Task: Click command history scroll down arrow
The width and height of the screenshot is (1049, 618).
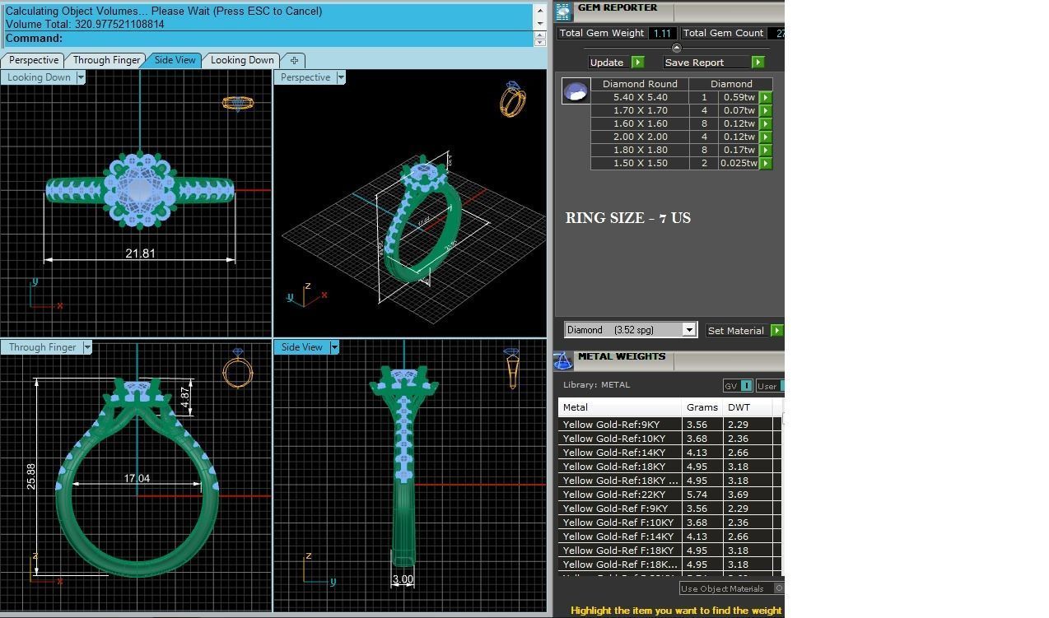Action: point(540,24)
